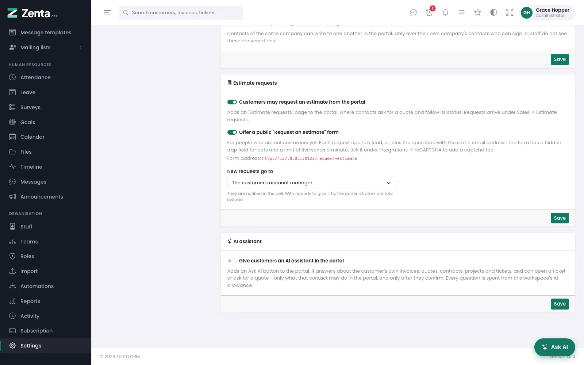Click the Announcements megaphone icon in sidebar
This screenshot has width=584, height=365.
coord(12,197)
